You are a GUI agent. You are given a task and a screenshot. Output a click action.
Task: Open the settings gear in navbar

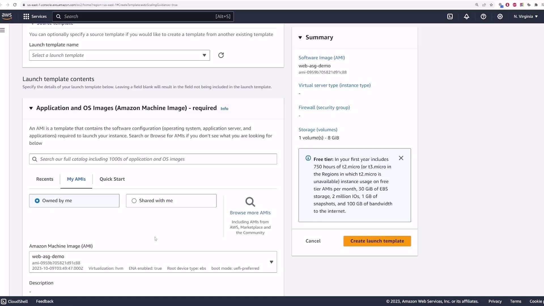tap(500, 16)
